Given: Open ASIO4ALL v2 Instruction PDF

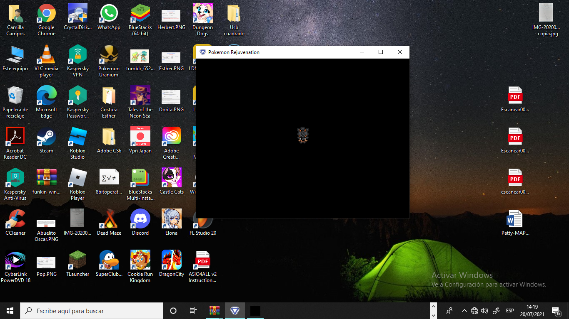Looking at the screenshot, I should pyautogui.click(x=203, y=260).
